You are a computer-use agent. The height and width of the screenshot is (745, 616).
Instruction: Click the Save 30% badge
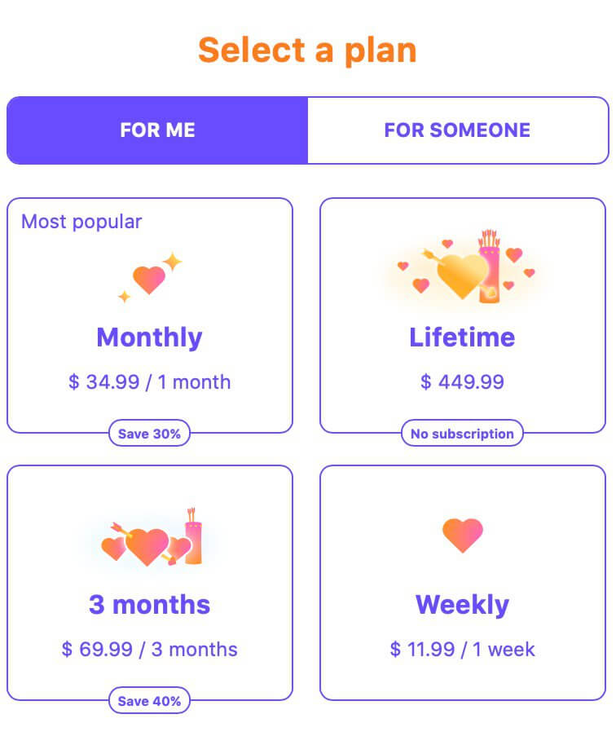[x=150, y=434]
